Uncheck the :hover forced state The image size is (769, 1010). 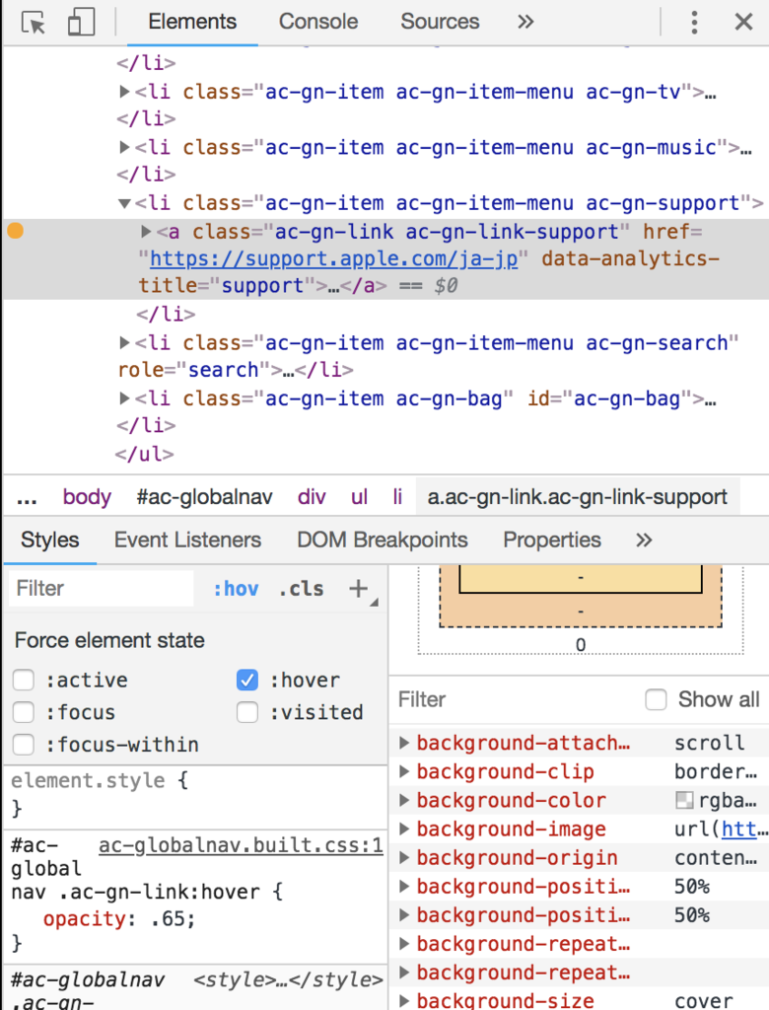[247, 680]
